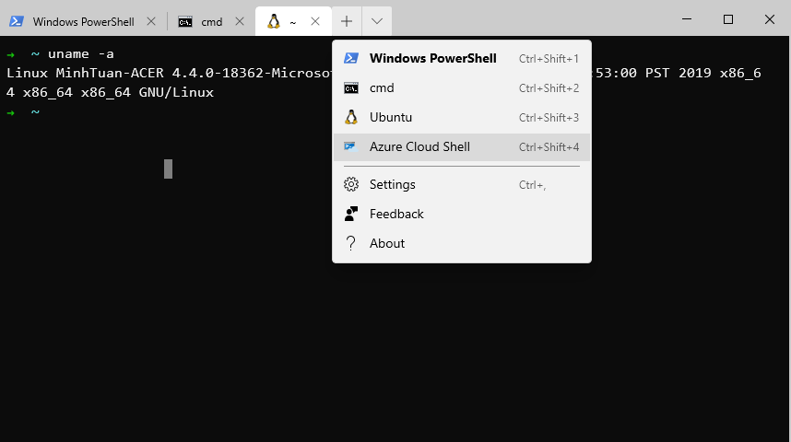Switch to the Windows PowerShell tab

(83, 21)
